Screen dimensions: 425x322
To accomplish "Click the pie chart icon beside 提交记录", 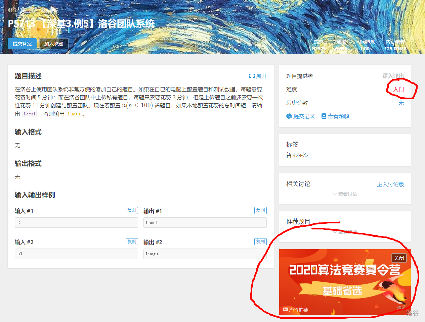I will click(289, 116).
